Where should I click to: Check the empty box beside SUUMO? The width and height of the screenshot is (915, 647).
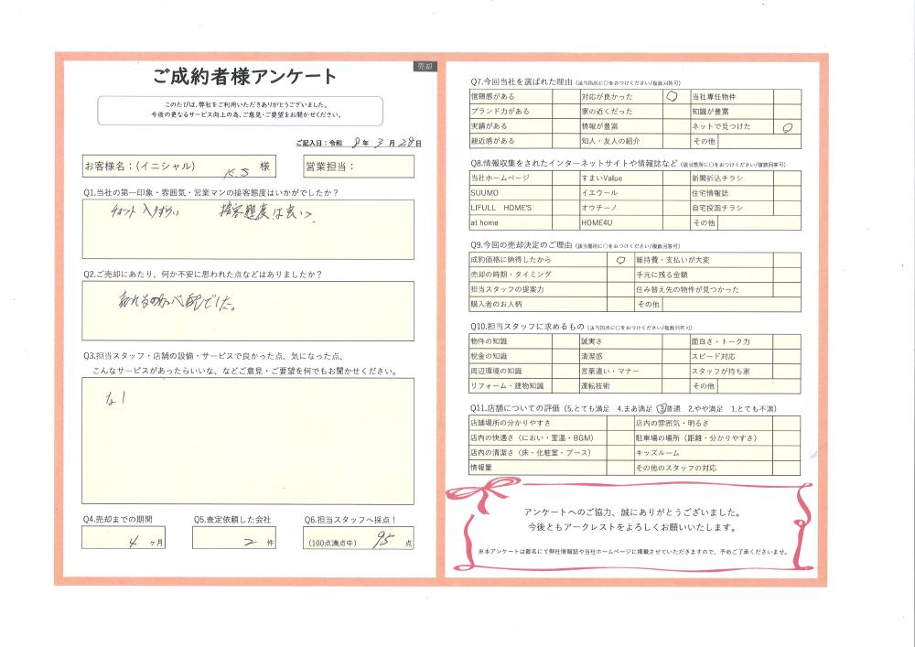pos(565,193)
